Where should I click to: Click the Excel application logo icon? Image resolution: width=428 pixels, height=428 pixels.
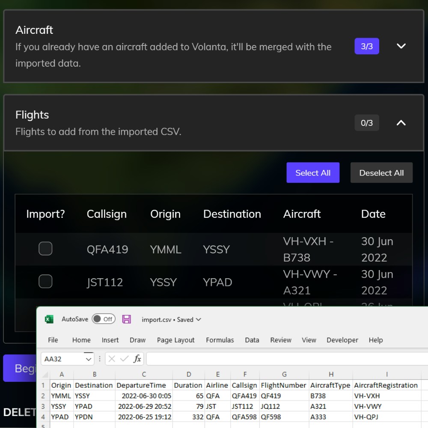(x=49, y=319)
